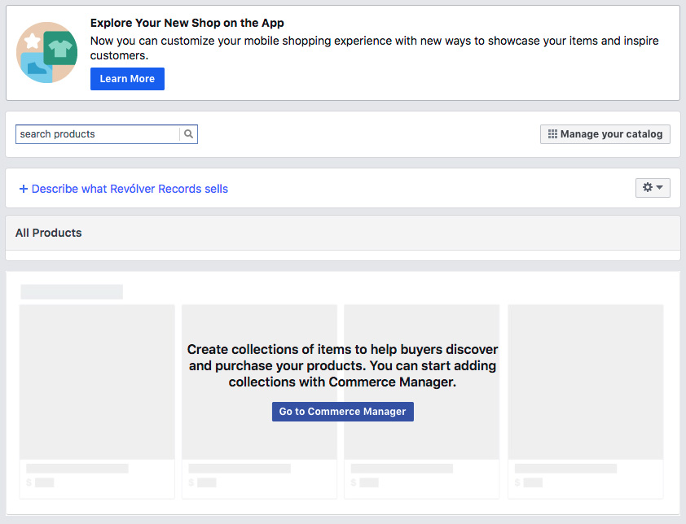
Task: Click the fourth placeholder product thumbnail
Action: [x=585, y=382]
